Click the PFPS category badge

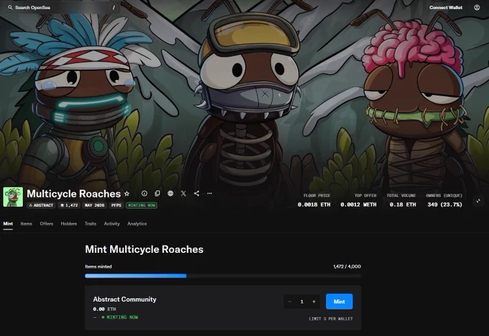(116, 205)
